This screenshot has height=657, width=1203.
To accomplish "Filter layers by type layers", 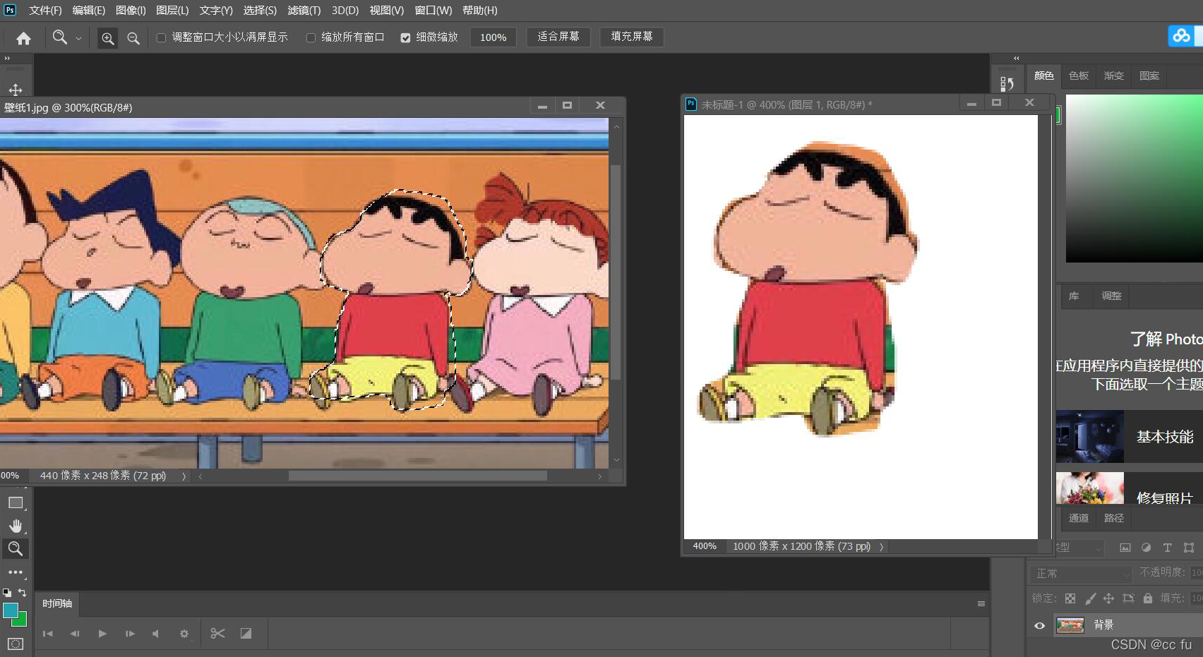I will point(1168,548).
